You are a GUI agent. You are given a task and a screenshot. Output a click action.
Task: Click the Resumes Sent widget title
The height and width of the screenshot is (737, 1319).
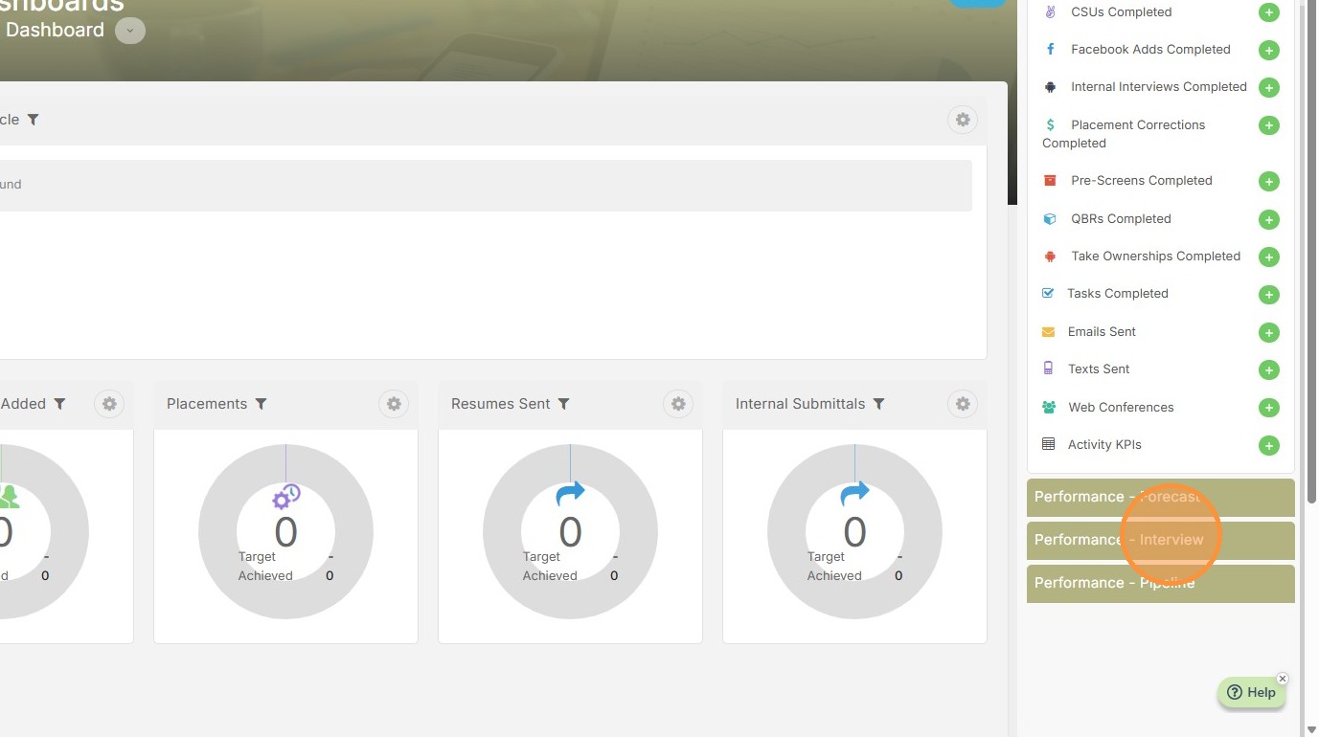pyautogui.click(x=501, y=404)
